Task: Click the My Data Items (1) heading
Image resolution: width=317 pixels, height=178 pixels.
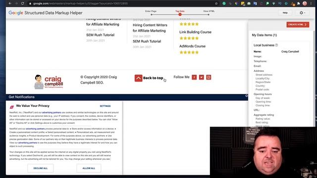Action: pyautogui.click(x=264, y=35)
